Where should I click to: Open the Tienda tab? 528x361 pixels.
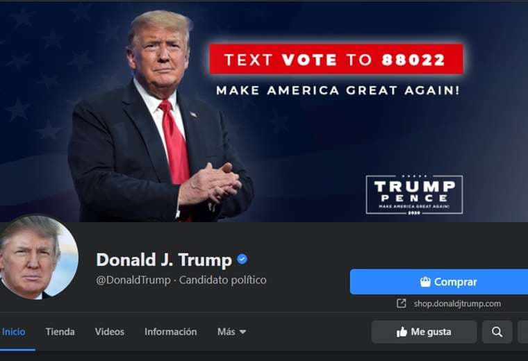[60, 332]
